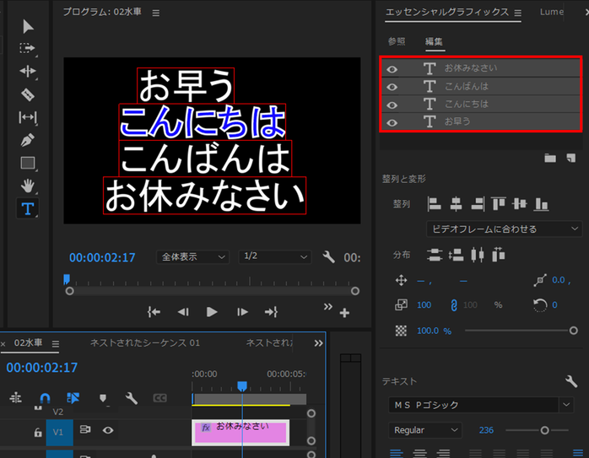Select the Pen tool

(x=28, y=140)
